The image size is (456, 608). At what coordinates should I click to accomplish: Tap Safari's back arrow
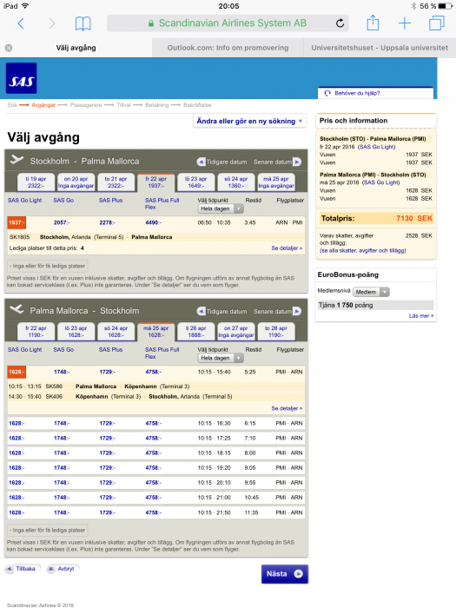pyautogui.click(x=21, y=23)
